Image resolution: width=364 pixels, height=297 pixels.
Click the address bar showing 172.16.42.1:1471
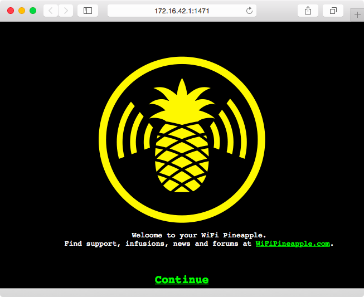coord(182,11)
